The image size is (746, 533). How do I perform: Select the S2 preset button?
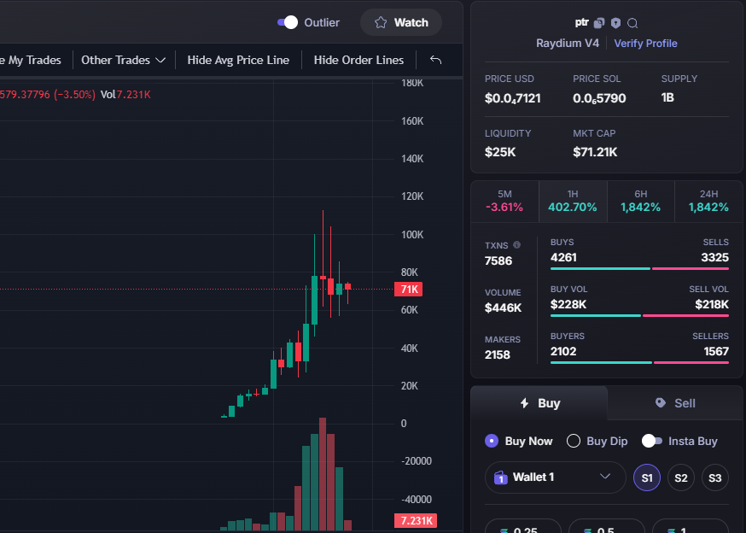pyautogui.click(x=681, y=477)
